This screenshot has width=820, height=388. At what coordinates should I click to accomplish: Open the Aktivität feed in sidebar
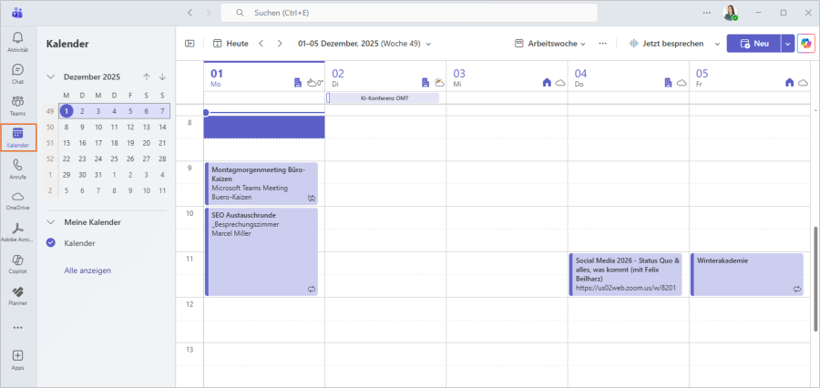tap(18, 42)
